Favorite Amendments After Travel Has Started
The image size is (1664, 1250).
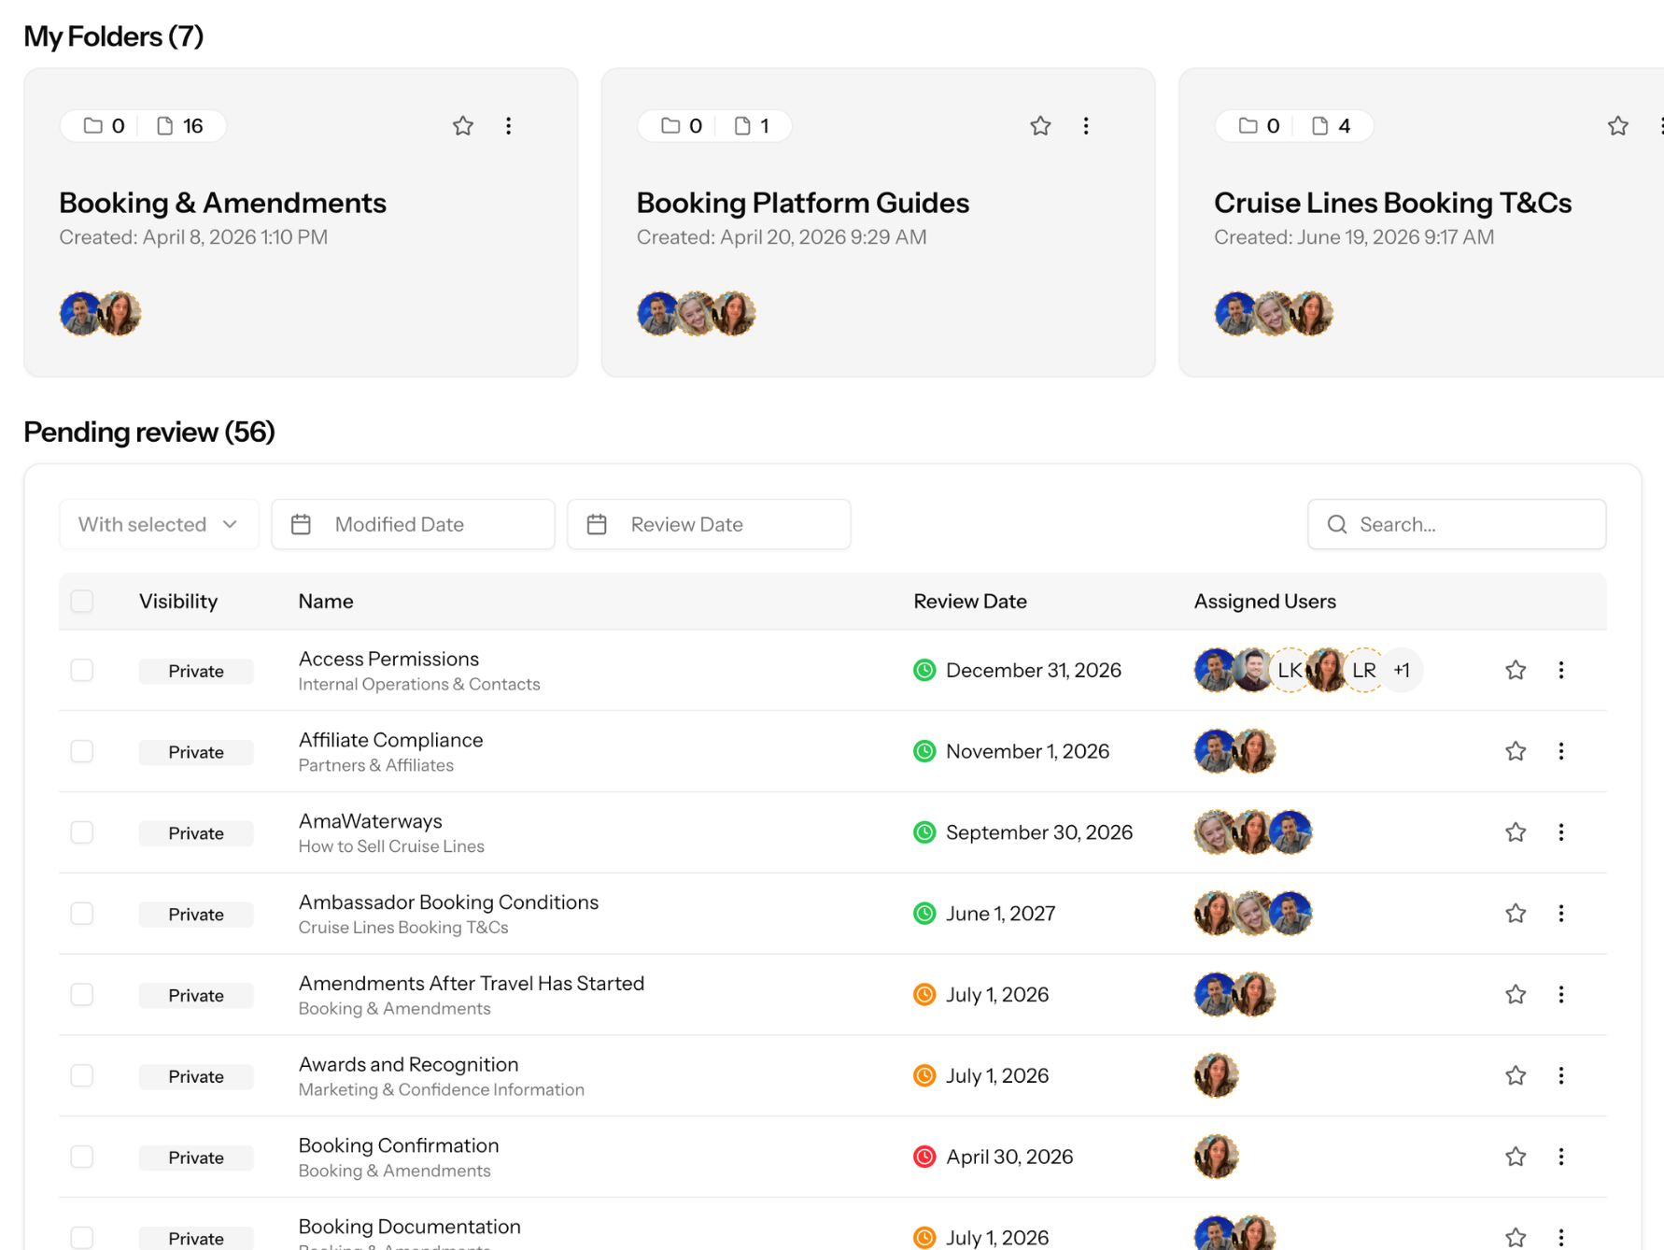(1515, 994)
